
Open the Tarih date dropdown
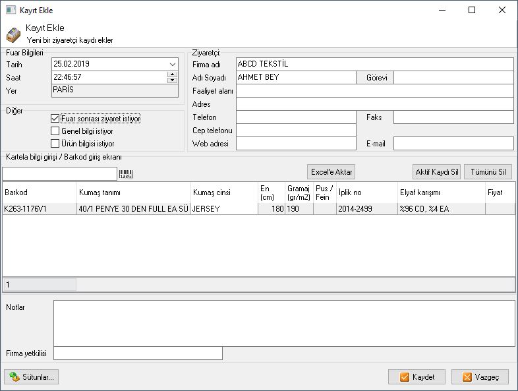point(173,64)
